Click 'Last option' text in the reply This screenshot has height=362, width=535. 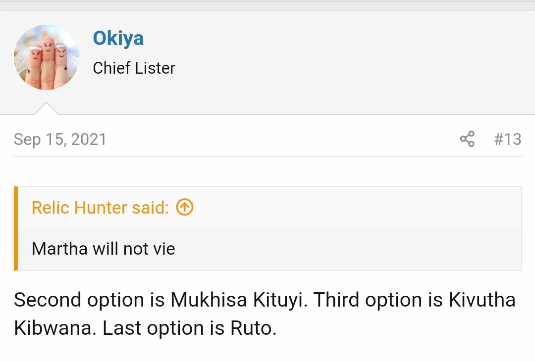153,329
